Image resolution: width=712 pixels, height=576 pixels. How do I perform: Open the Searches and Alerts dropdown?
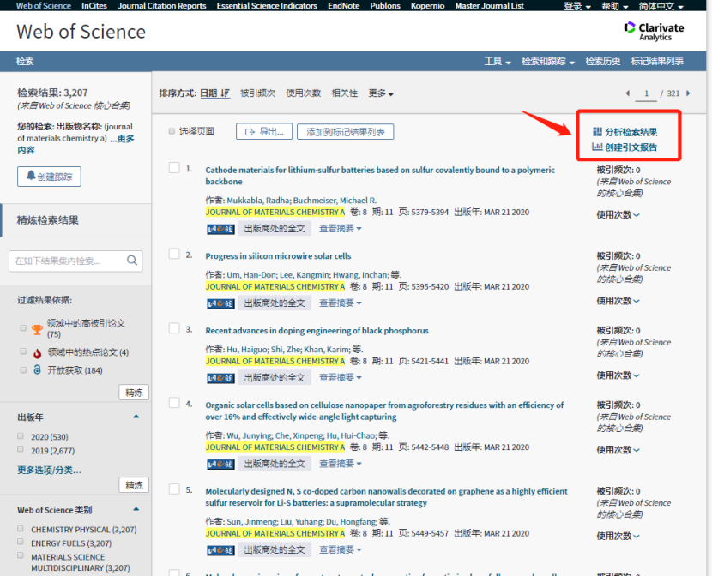click(548, 61)
